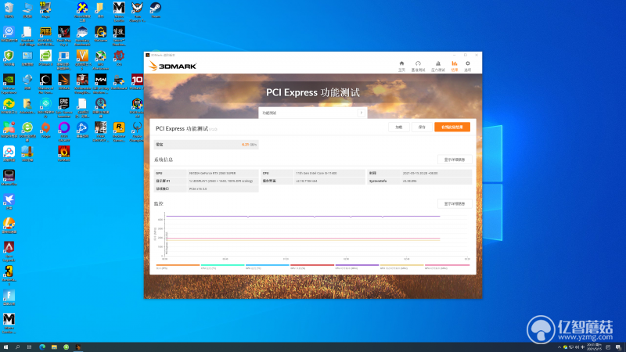The width and height of the screenshot is (626, 352).
Task: Select the orange Results tab in 3DMark
Action: [455, 66]
